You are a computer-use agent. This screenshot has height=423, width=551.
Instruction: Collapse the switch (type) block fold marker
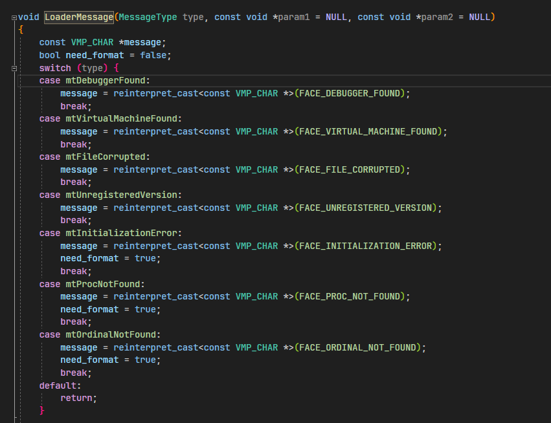(x=14, y=68)
